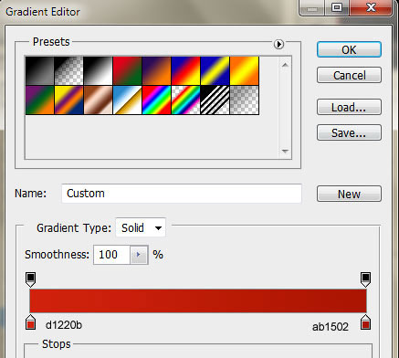Select the Foreground to Transparent gradient preset
The height and width of the screenshot is (358, 399).
click(x=69, y=70)
